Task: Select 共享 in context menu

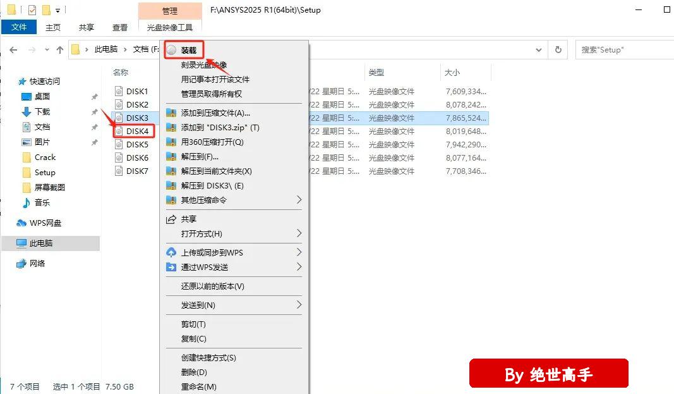Action: pyautogui.click(x=189, y=219)
